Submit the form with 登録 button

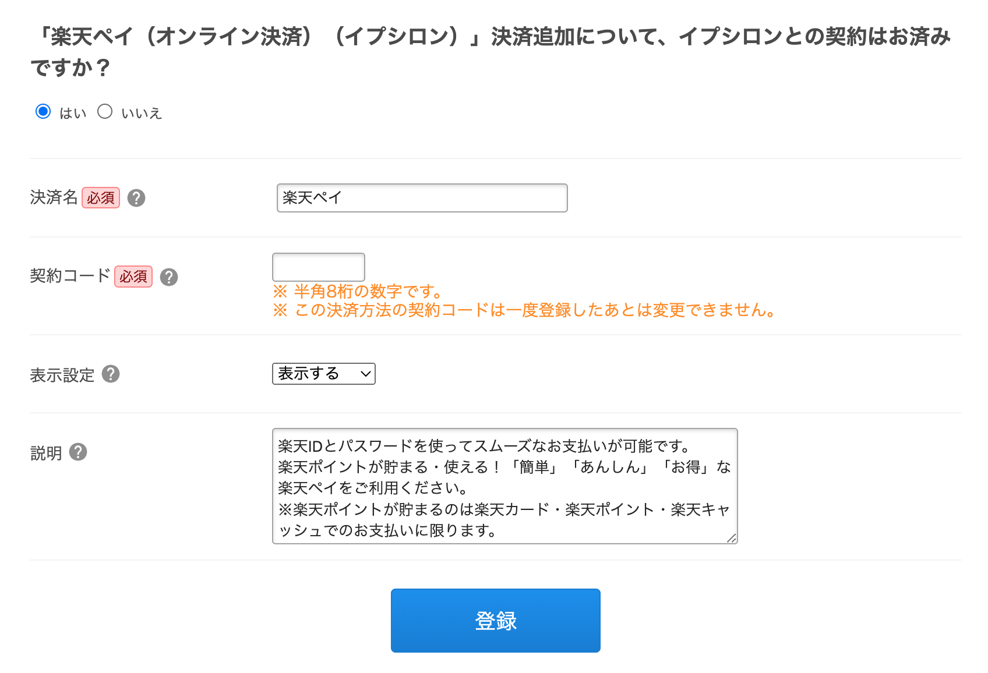coord(496,621)
